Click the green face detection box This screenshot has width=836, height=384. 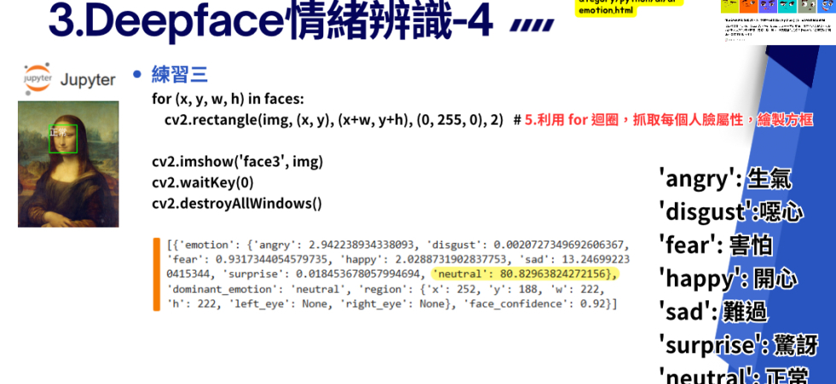pyautogui.click(x=63, y=138)
